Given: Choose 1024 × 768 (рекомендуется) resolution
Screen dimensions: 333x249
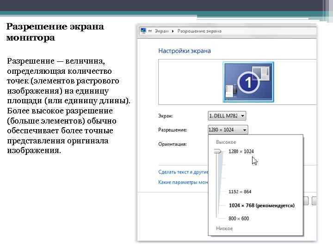Looking at the screenshot, I should tap(262, 205).
